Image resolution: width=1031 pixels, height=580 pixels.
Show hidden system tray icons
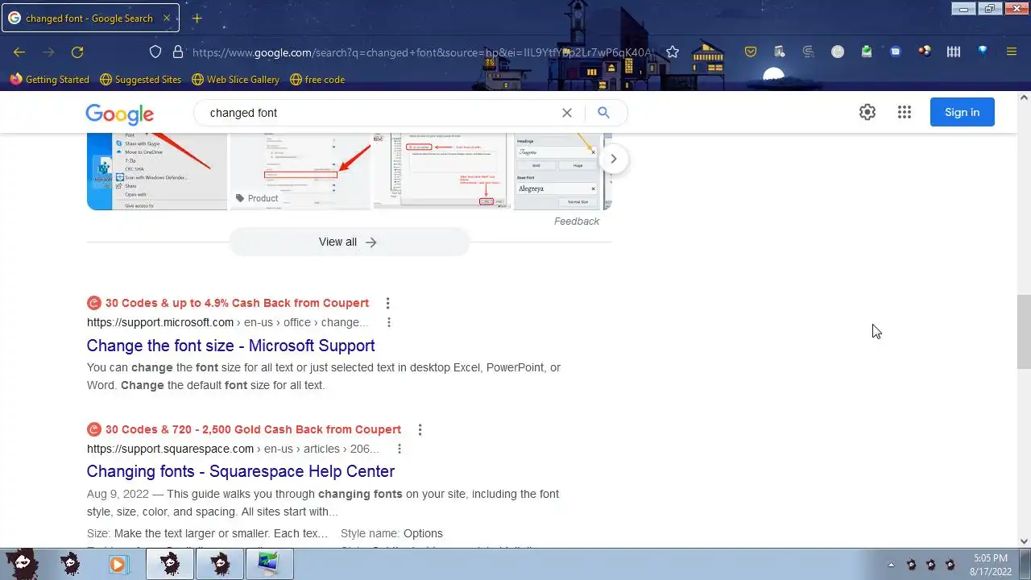(891, 565)
